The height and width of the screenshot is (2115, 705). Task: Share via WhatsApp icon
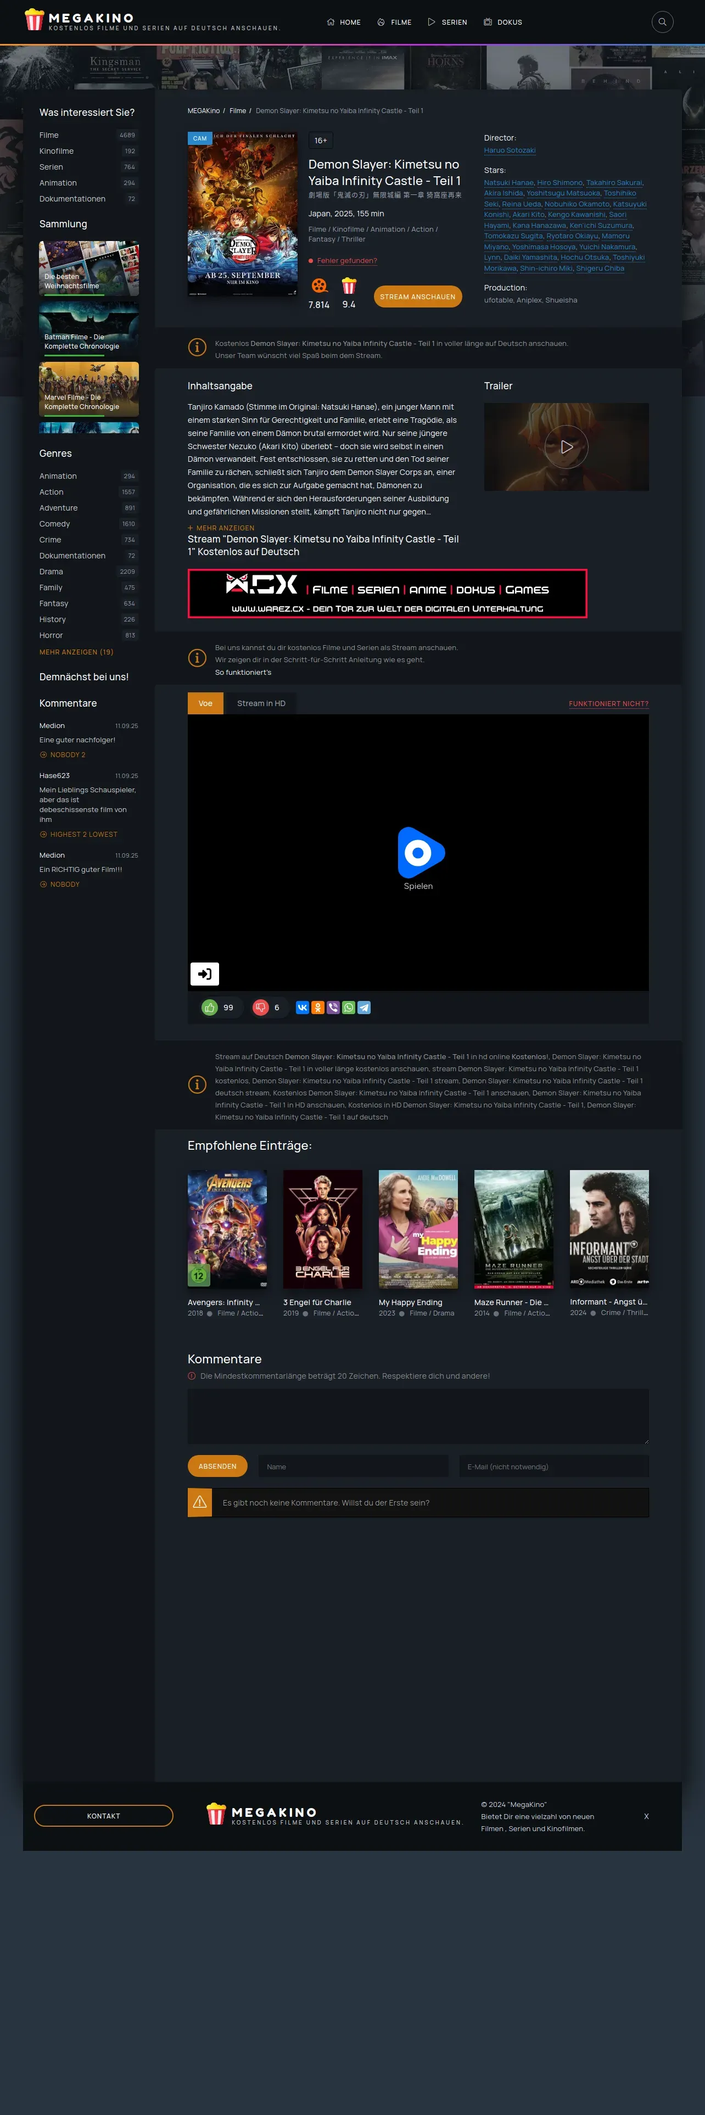[349, 1008]
